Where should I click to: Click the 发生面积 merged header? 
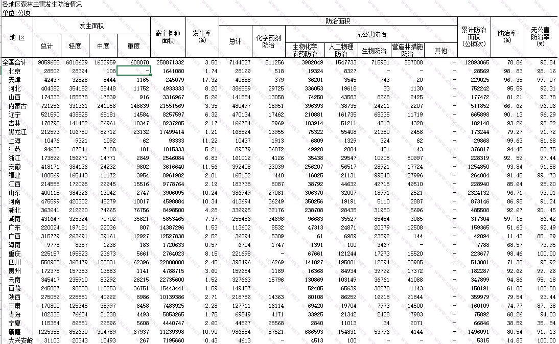coord(91,26)
